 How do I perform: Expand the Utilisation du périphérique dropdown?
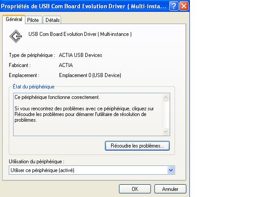pyautogui.click(x=171, y=170)
